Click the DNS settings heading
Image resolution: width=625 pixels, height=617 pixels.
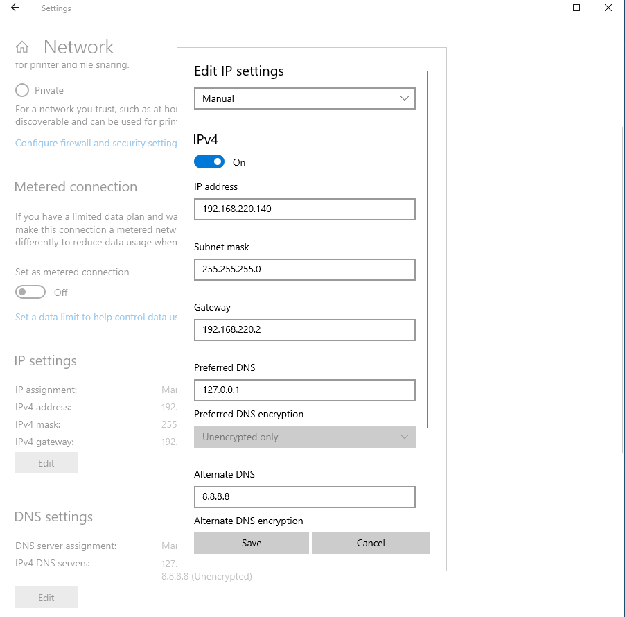tap(53, 516)
